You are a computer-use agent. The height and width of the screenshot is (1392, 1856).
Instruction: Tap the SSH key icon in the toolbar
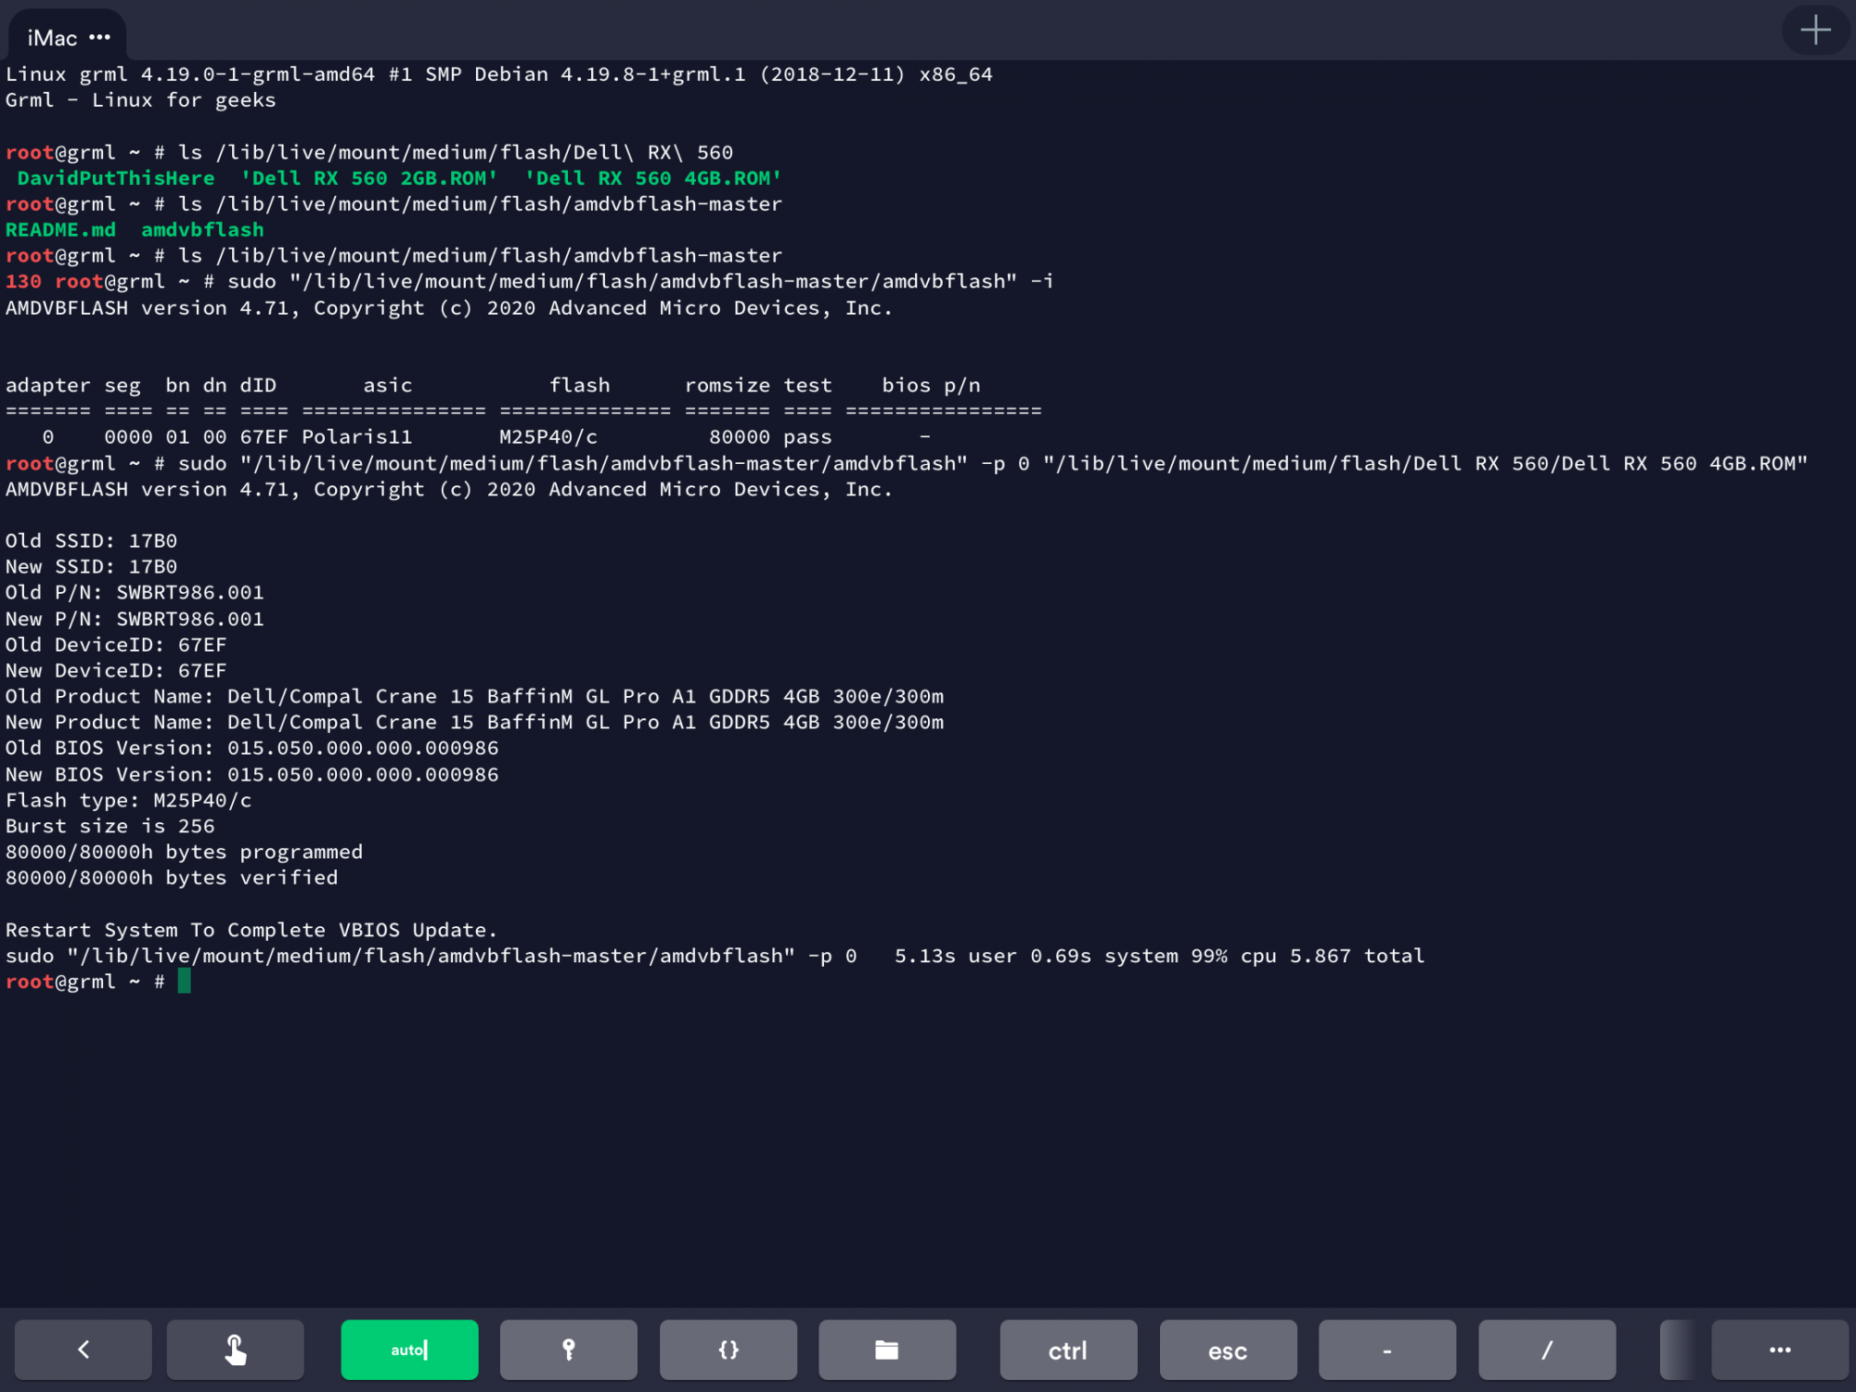point(568,1350)
